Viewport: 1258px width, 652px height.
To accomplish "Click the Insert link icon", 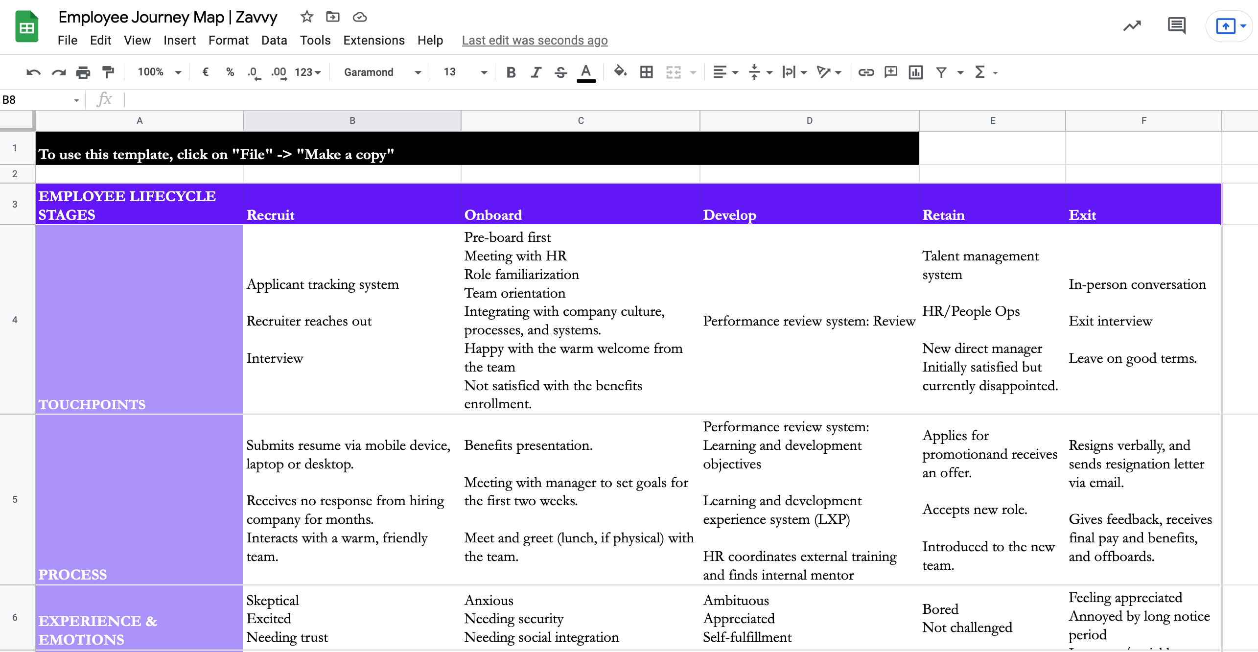I will [x=865, y=72].
